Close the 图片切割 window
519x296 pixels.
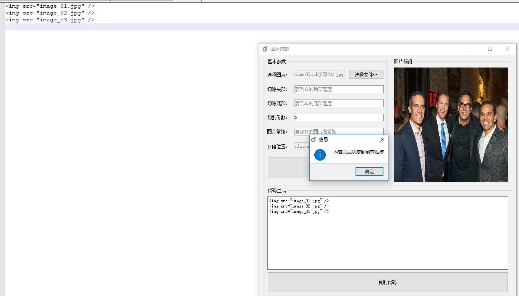click(507, 49)
